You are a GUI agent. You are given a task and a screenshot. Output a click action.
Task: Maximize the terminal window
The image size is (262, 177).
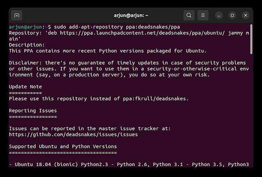coord(232,16)
